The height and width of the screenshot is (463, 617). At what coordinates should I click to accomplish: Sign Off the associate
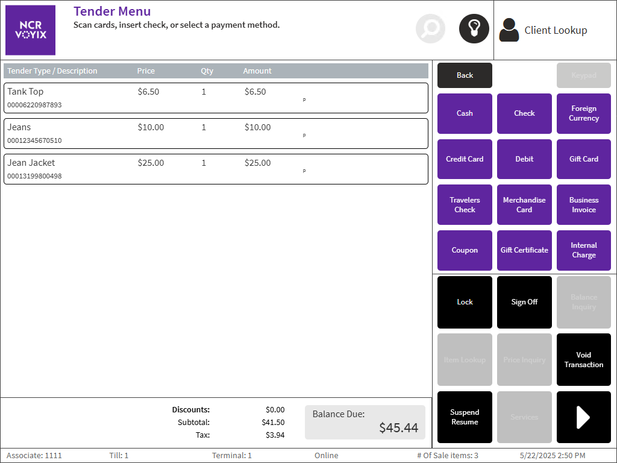tap(524, 302)
